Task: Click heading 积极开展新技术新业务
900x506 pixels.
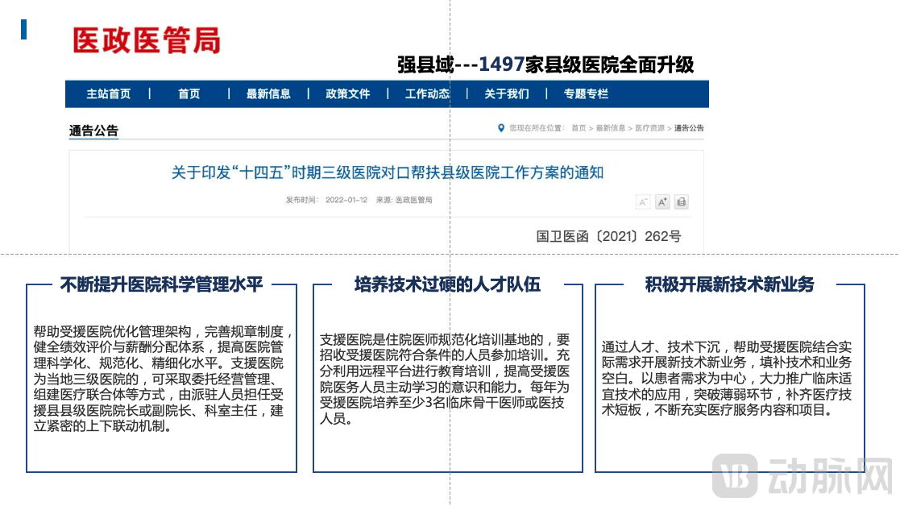Action: (729, 284)
